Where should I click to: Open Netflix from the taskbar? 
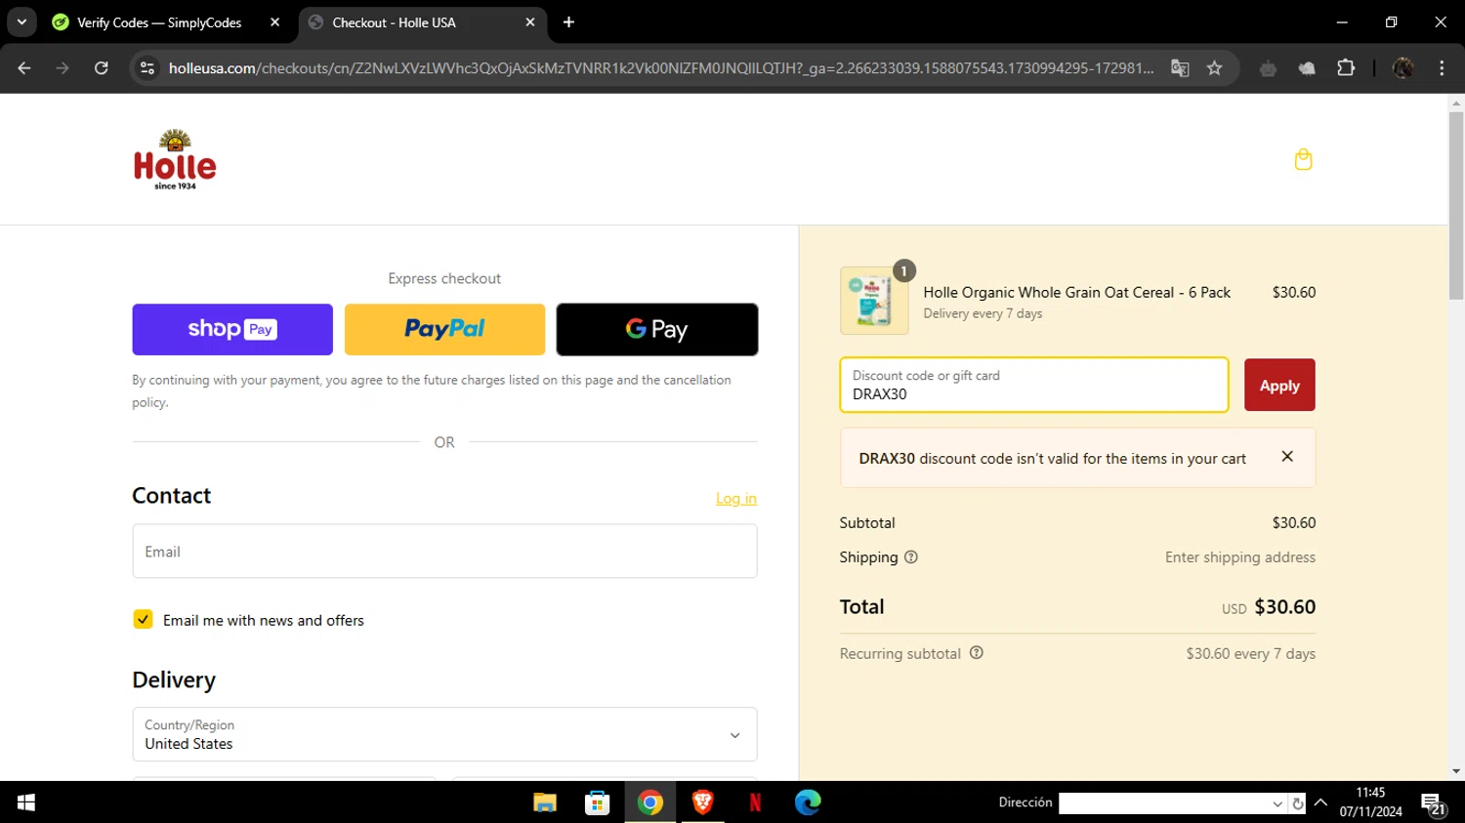[x=755, y=802]
